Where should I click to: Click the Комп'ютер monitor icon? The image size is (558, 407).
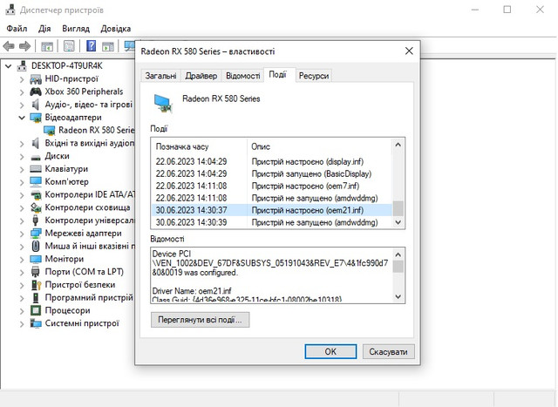tap(36, 182)
